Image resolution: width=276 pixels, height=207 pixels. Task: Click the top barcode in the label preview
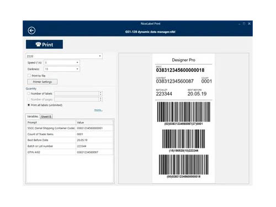(183, 112)
